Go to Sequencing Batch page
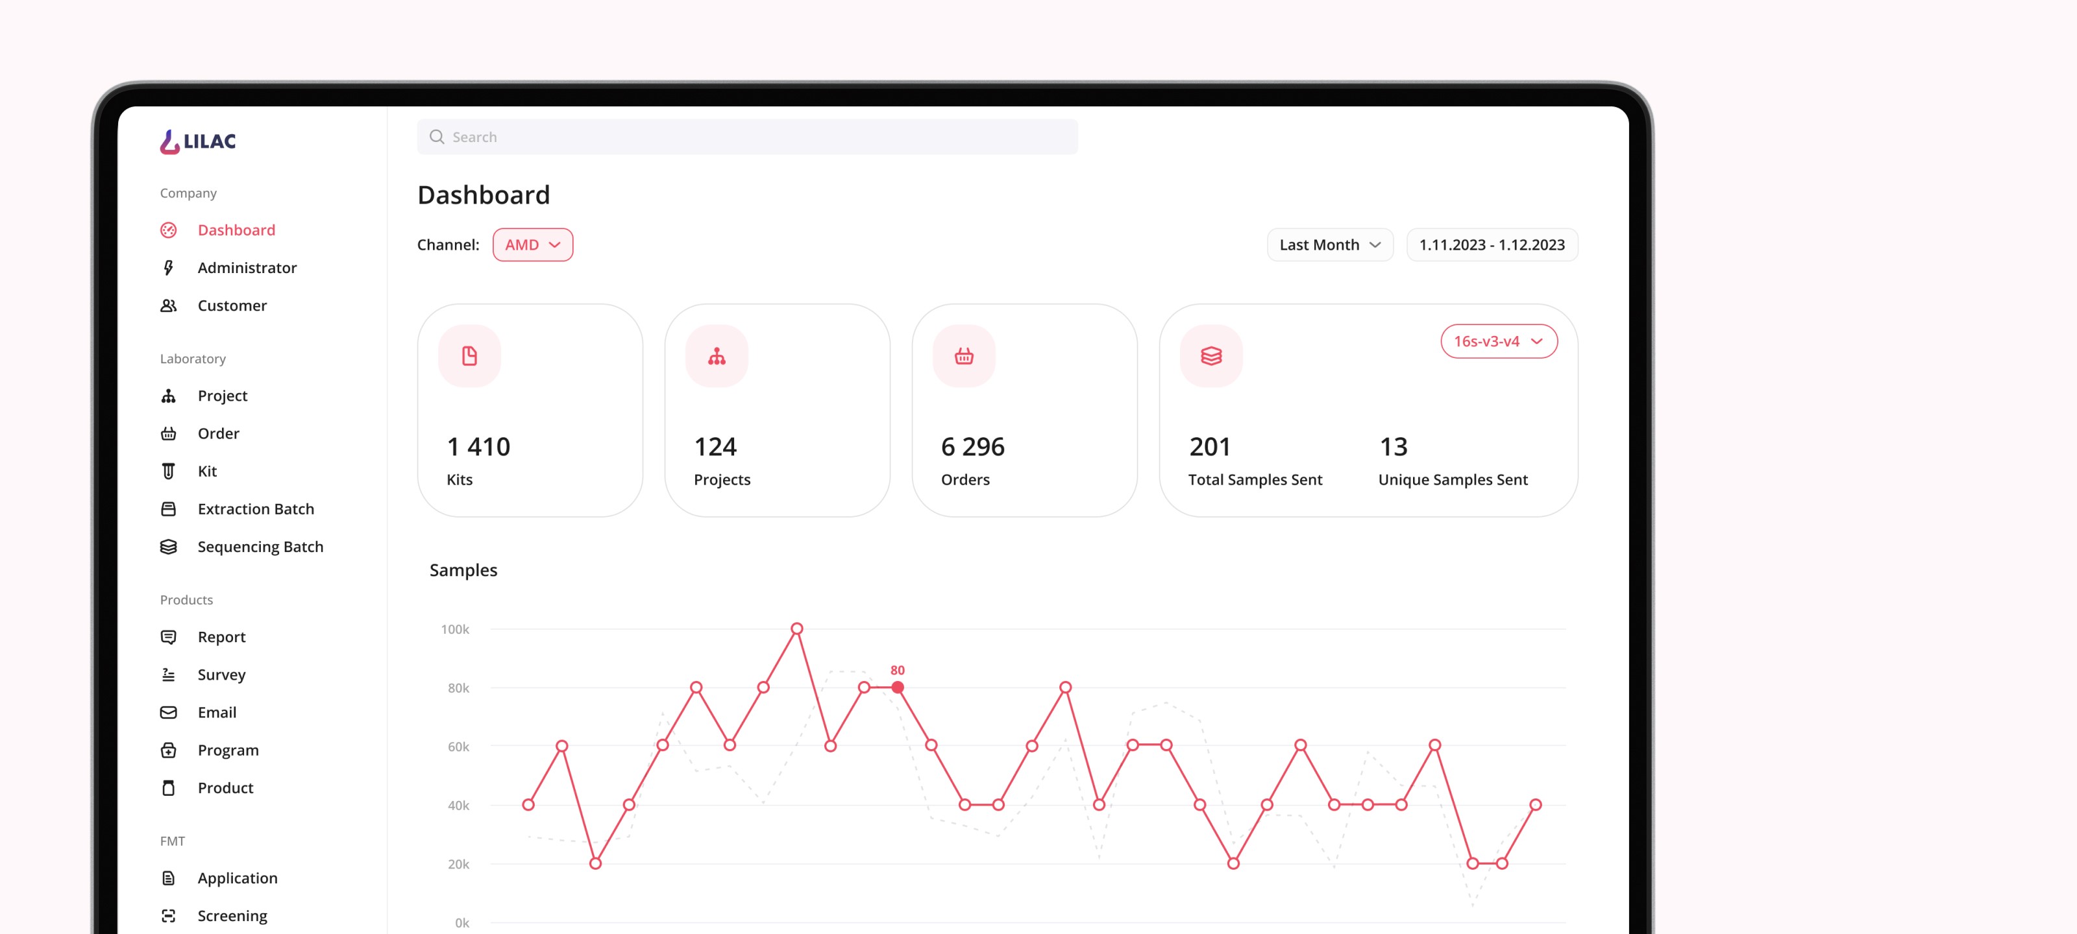This screenshot has width=2077, height=934. 260,546
